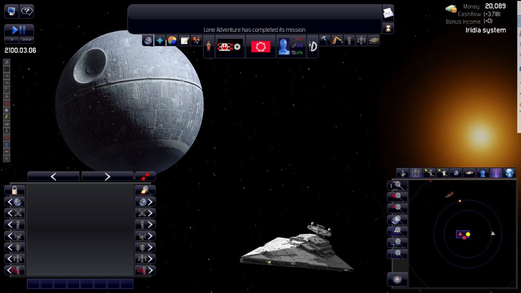
Task: Open the notepad with pencil icon
Action: (x=184, y=41)
